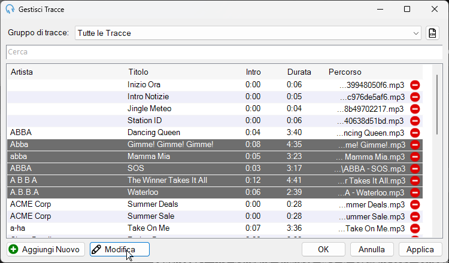Click the Aggiungi Nuovo button

[46, 249]
